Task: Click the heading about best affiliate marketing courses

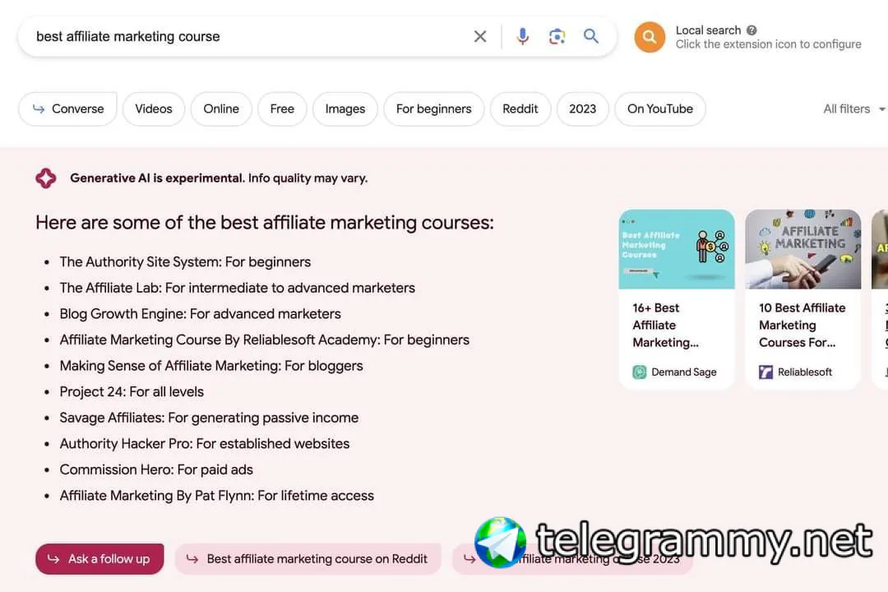Action: (265, 223)
